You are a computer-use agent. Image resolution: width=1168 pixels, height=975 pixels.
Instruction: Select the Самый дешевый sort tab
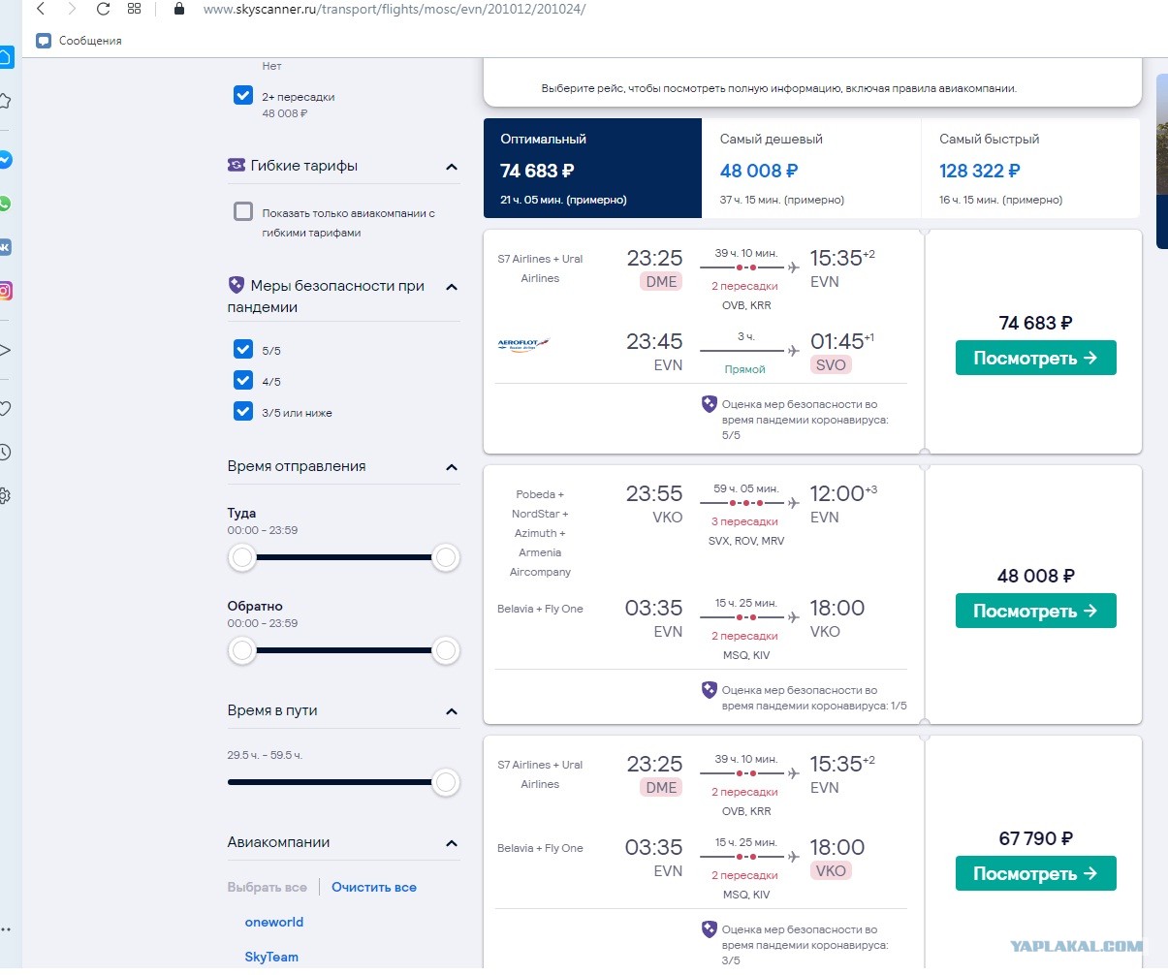811,169
